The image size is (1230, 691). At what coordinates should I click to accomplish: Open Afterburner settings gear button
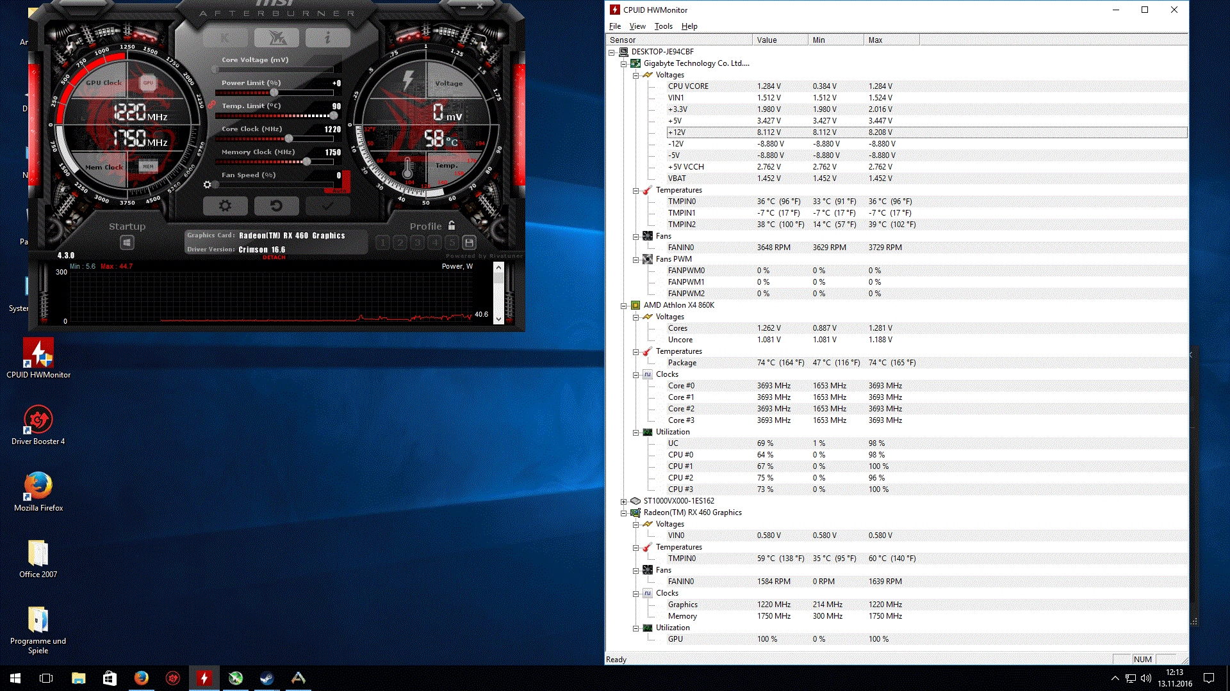point(225,206)
